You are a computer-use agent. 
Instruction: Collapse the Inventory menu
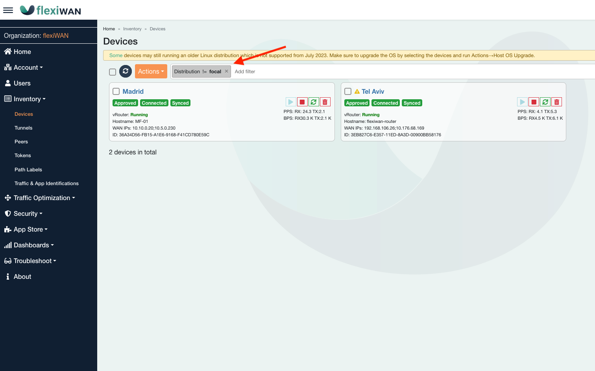coord(25,99)
